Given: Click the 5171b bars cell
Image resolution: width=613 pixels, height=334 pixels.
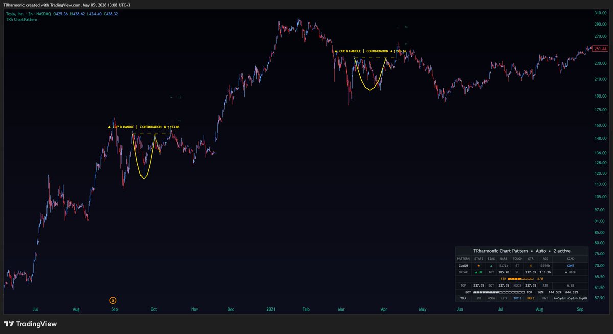Looking at the screenshot, I should click(x=504, y=266).
